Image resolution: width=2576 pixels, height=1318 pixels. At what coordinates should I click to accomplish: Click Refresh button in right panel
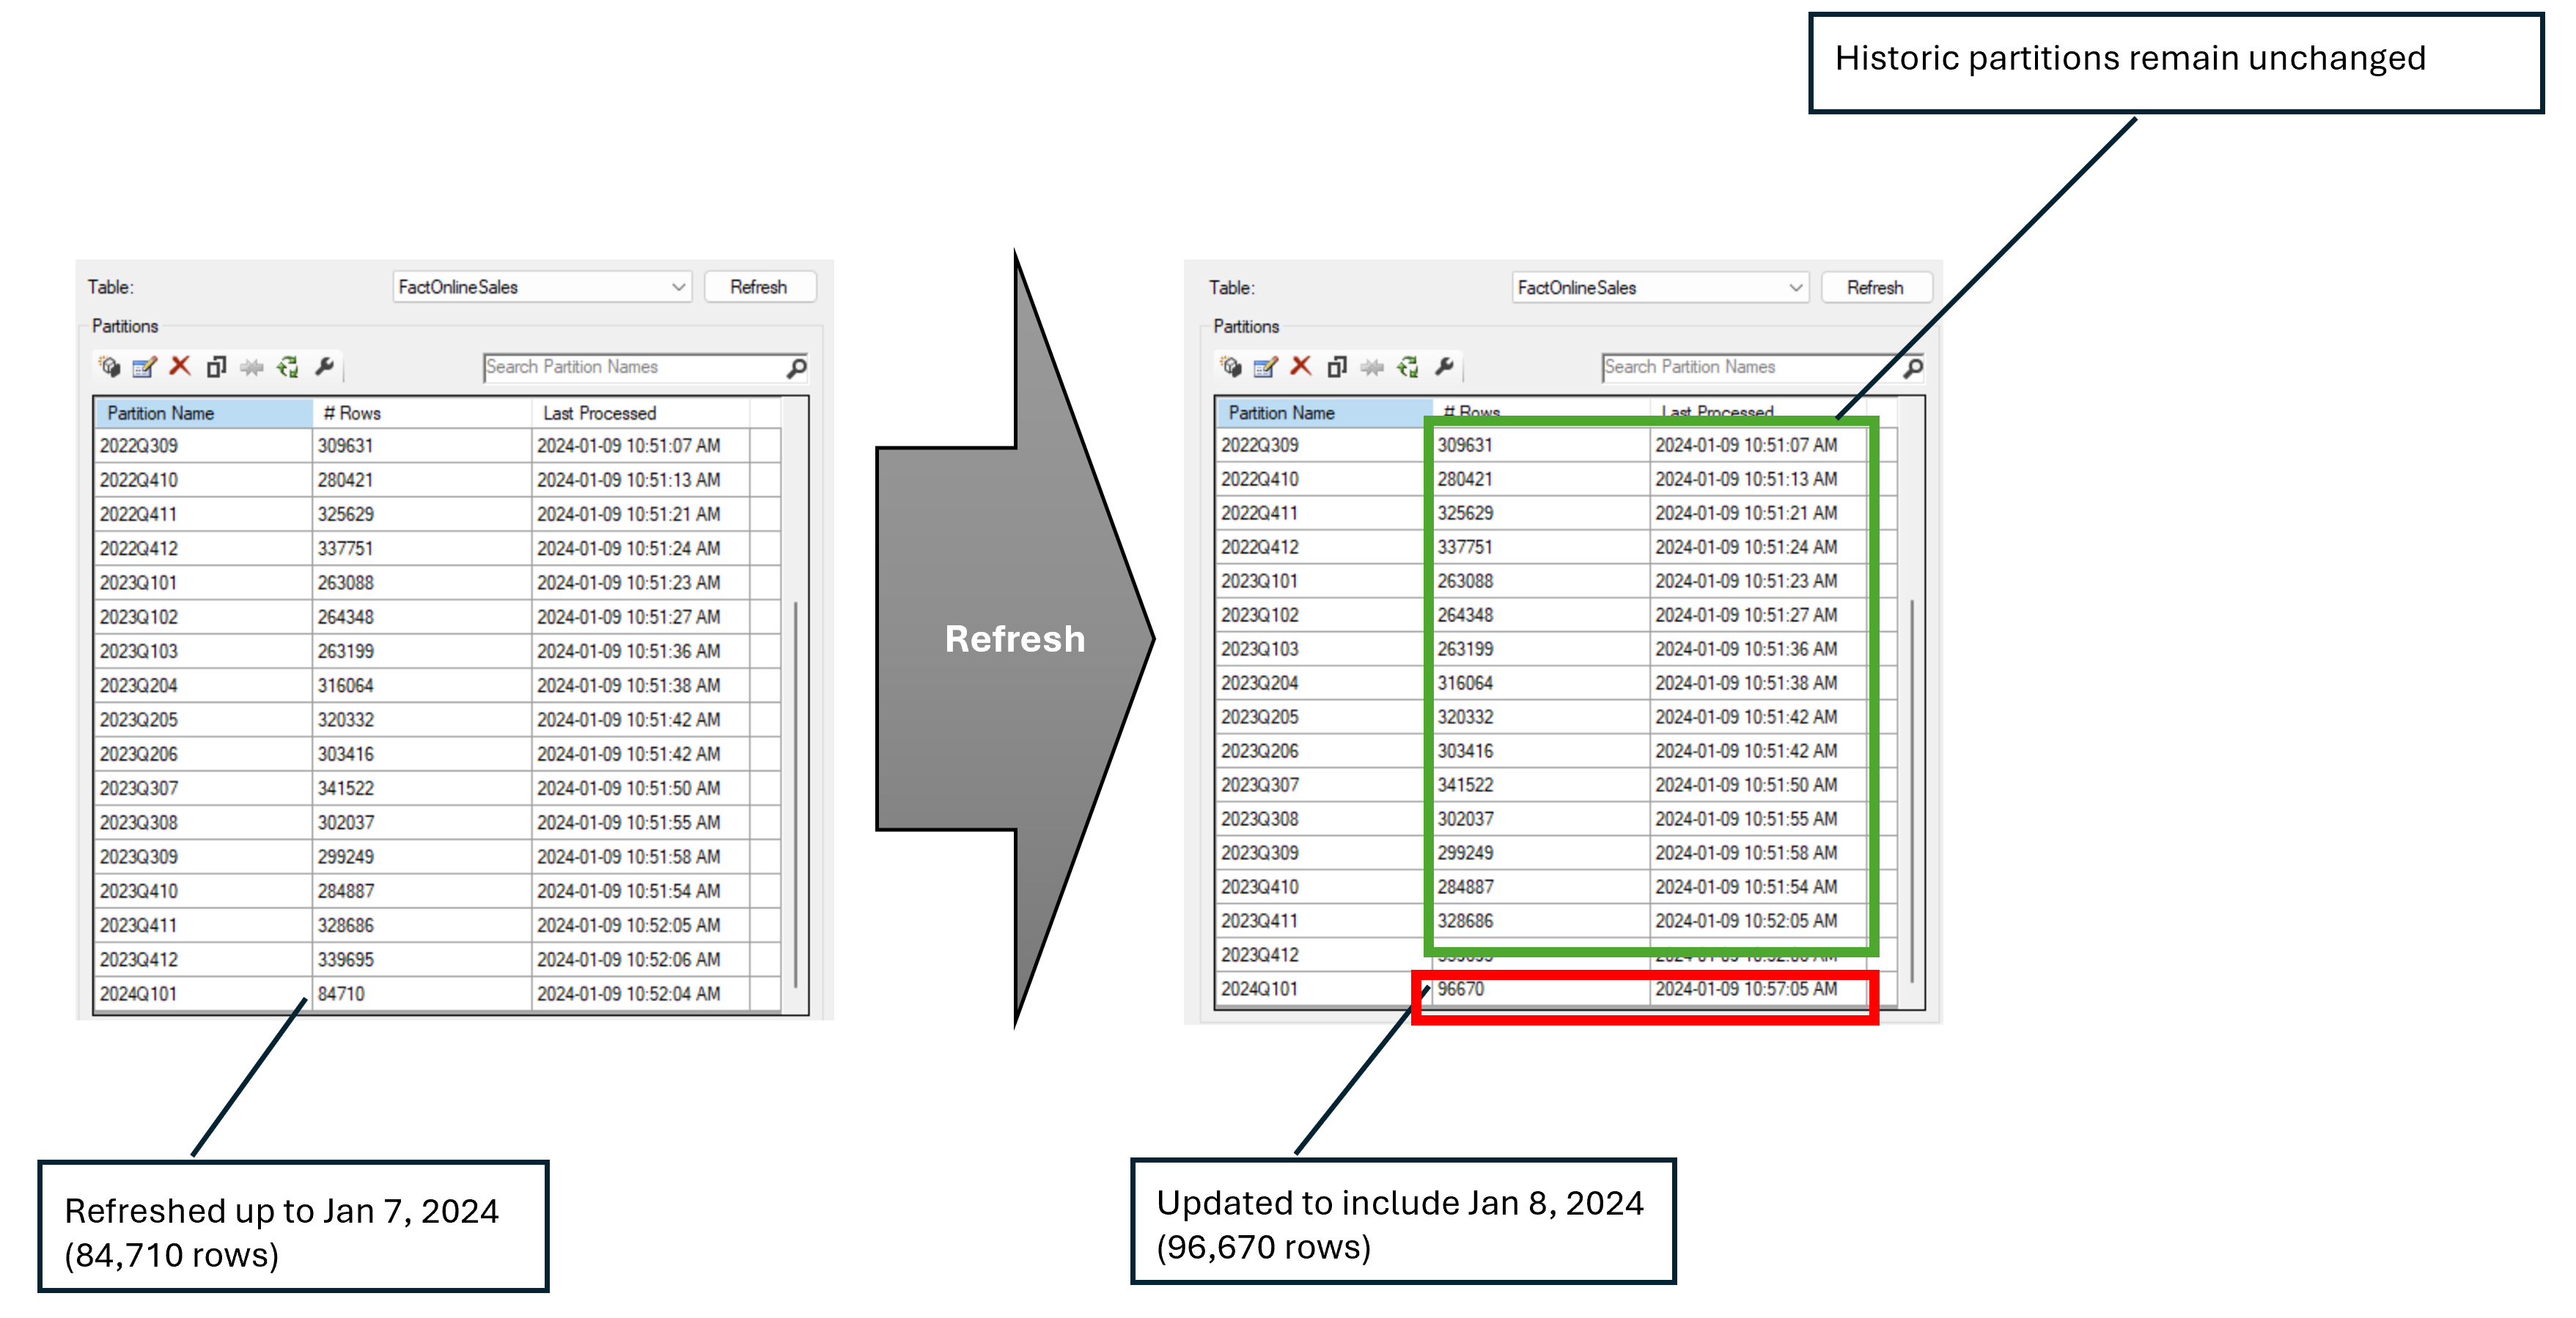[x=1875, y=288]
